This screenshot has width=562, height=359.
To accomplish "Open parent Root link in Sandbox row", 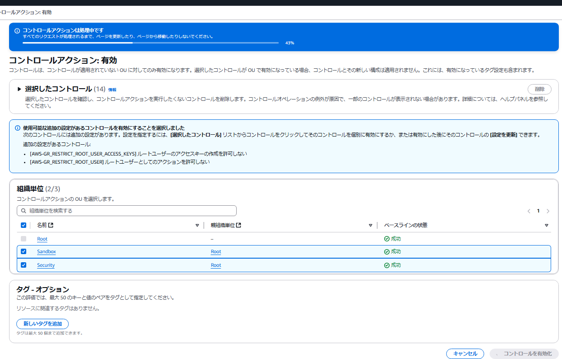I will (216, 251).
